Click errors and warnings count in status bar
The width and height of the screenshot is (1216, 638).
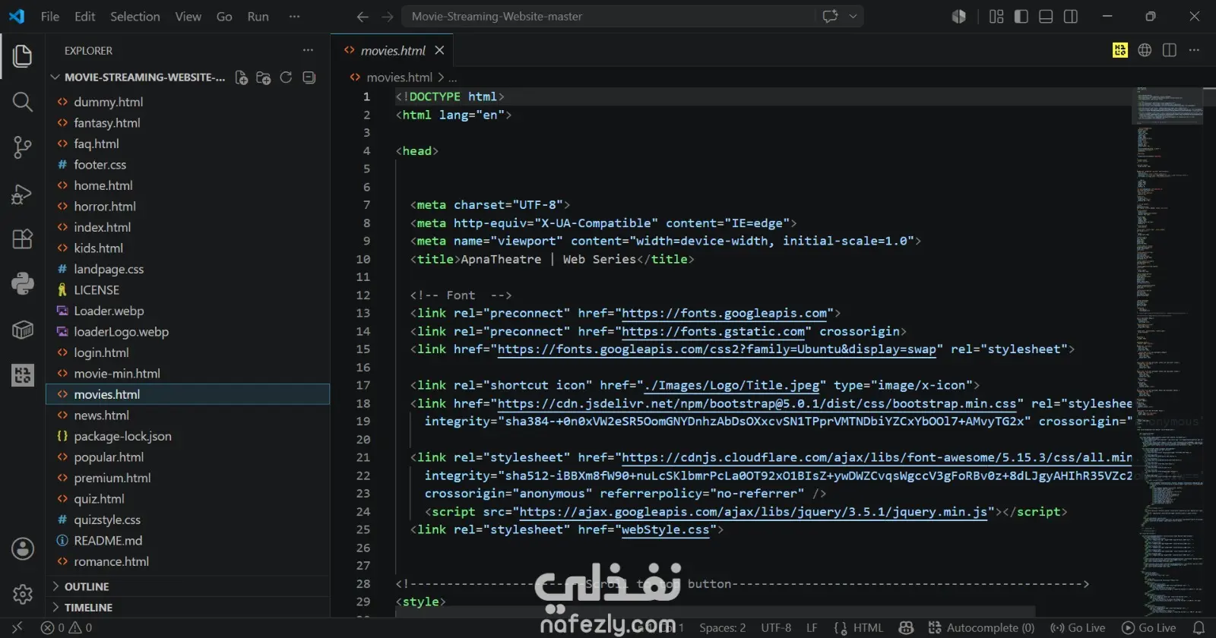pos(66,628)
